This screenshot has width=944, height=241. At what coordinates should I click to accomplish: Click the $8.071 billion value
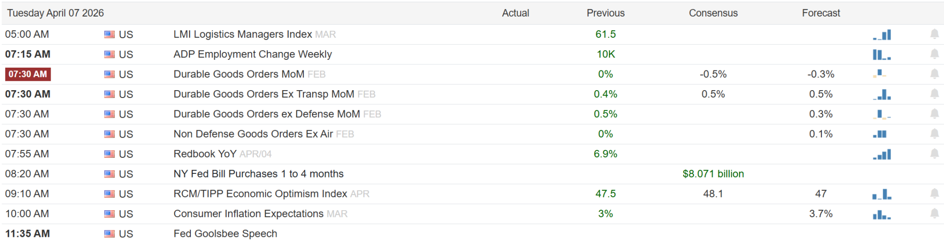tap(713, 174)
